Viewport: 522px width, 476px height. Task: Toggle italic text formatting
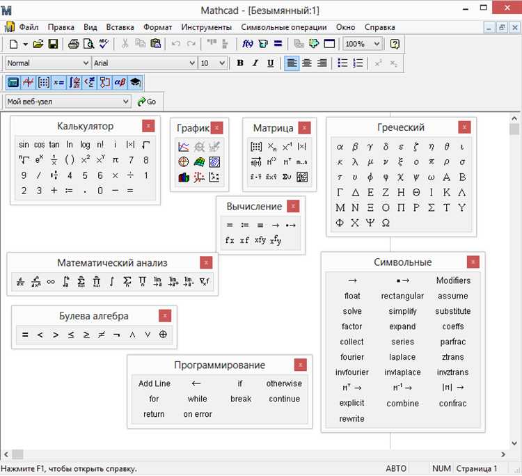[255, 63]
